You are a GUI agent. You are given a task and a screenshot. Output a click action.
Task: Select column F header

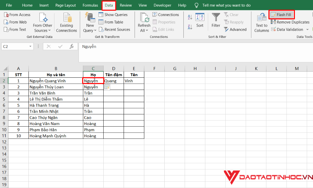(x=154, y=69)
